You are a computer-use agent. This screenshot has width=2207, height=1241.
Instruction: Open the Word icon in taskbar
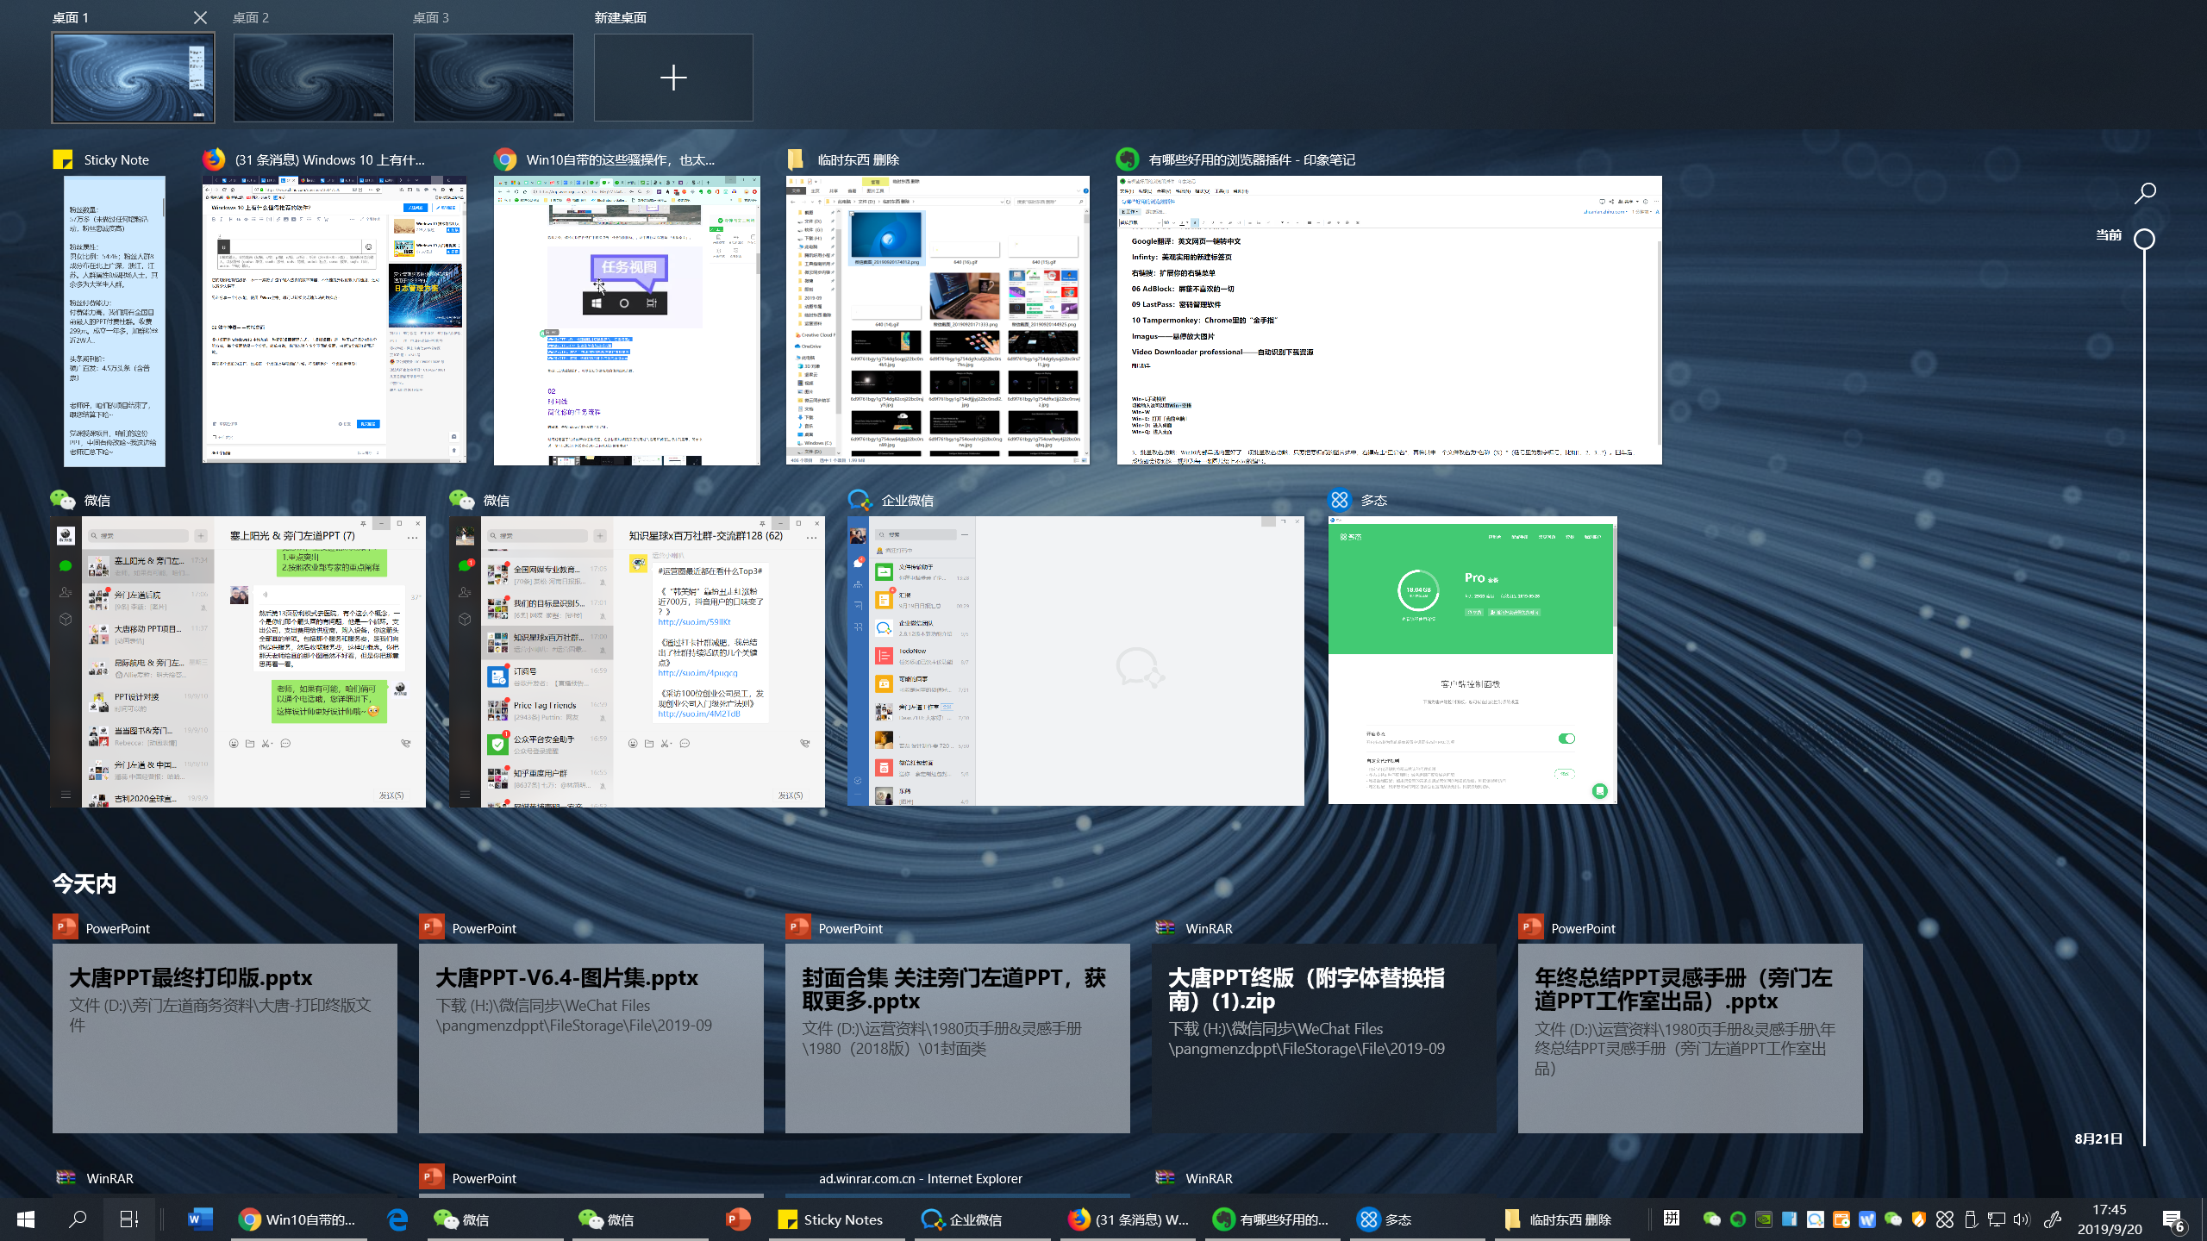coord(199,1219)
